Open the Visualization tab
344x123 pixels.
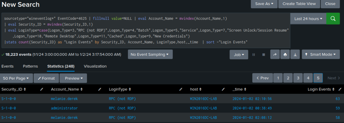(x=95, y=66)
